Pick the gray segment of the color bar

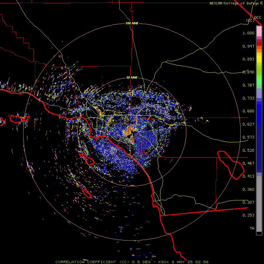(x=259, y=204)
